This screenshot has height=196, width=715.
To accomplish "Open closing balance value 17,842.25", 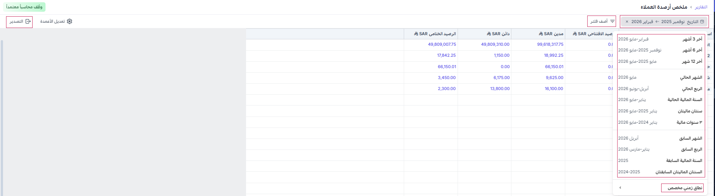I will point(446,55).
